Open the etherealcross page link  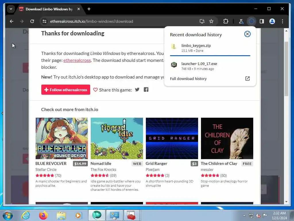pyautogui.click(x=77, y=60)
